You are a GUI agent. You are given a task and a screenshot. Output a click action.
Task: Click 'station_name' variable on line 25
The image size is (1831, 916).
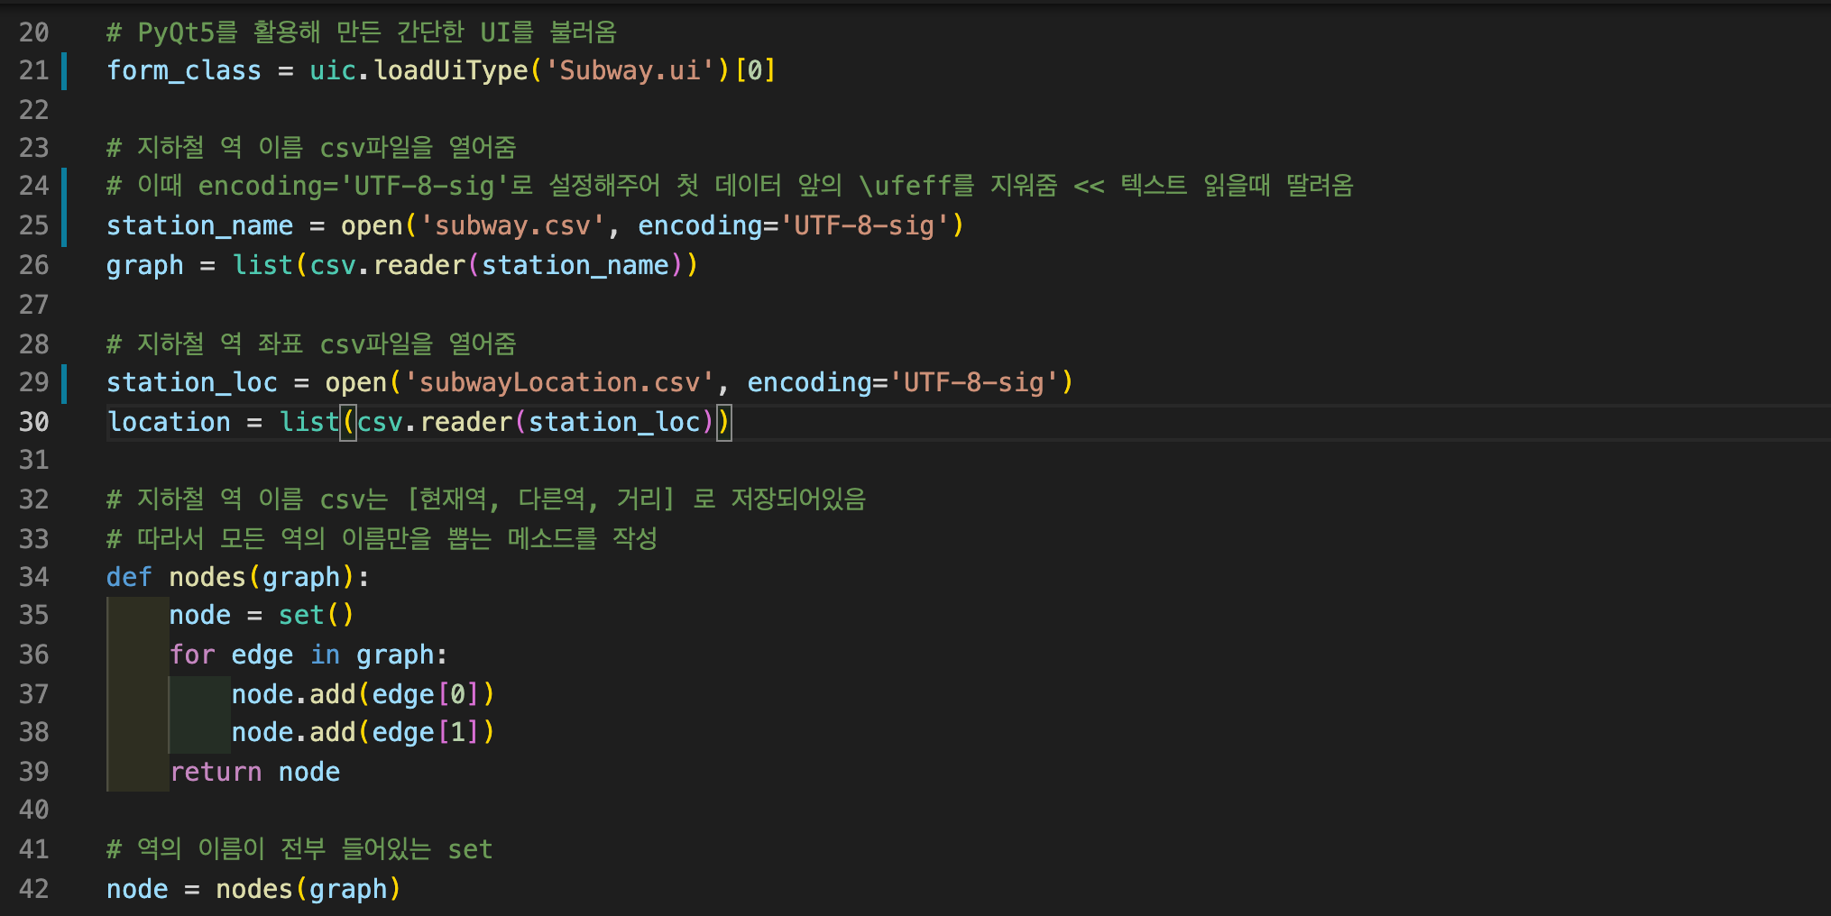coord(199,225)
